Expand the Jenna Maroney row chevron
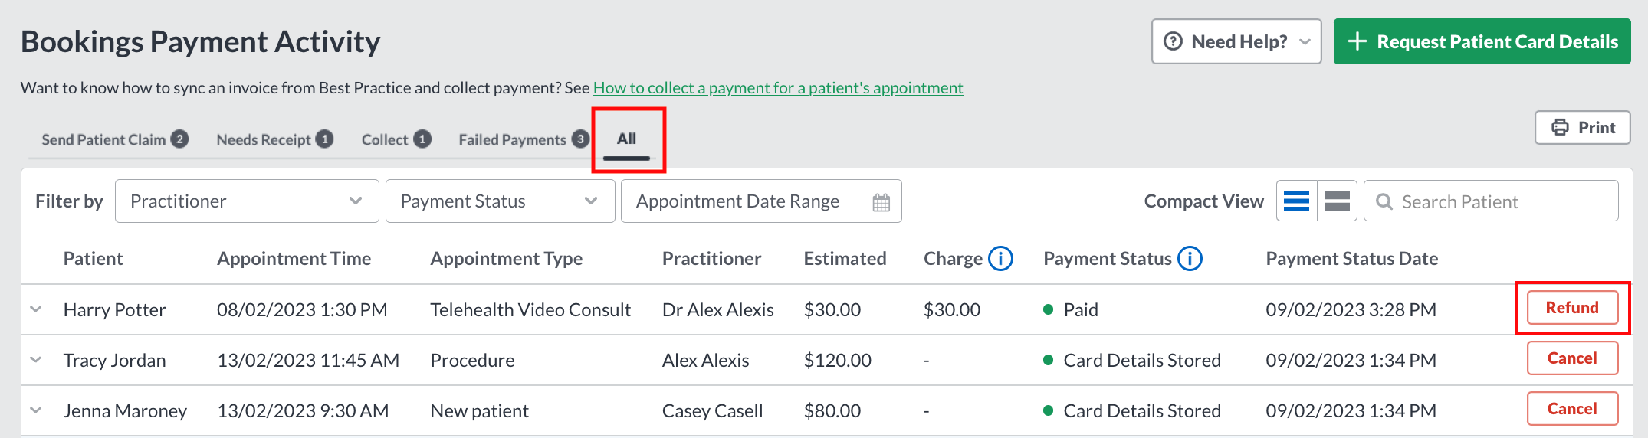 36,410
